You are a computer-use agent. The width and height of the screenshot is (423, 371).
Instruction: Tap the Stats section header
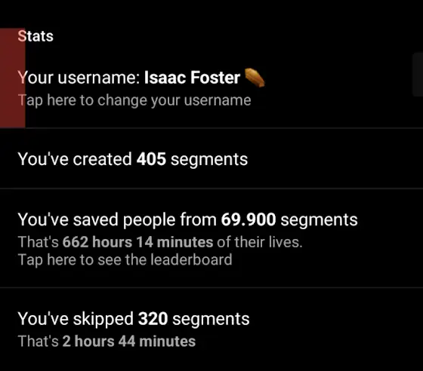coord(36,36)
